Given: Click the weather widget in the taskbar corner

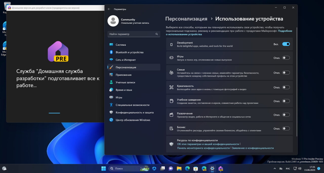Looking at the screenshot, I should (4, 168).
